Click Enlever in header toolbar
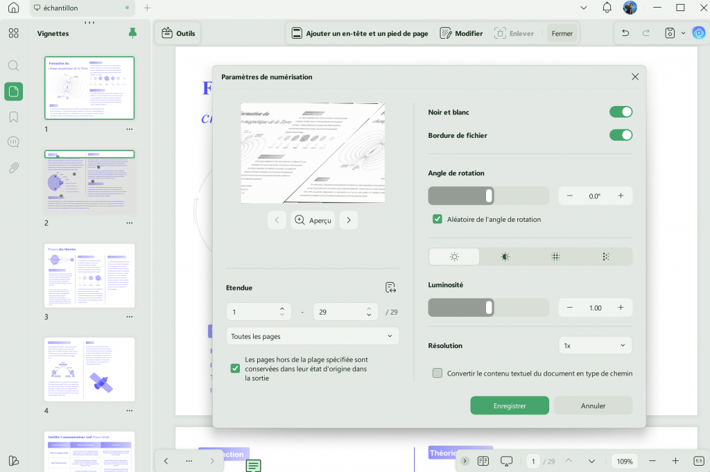710x472 pixels. pos(514,33)
